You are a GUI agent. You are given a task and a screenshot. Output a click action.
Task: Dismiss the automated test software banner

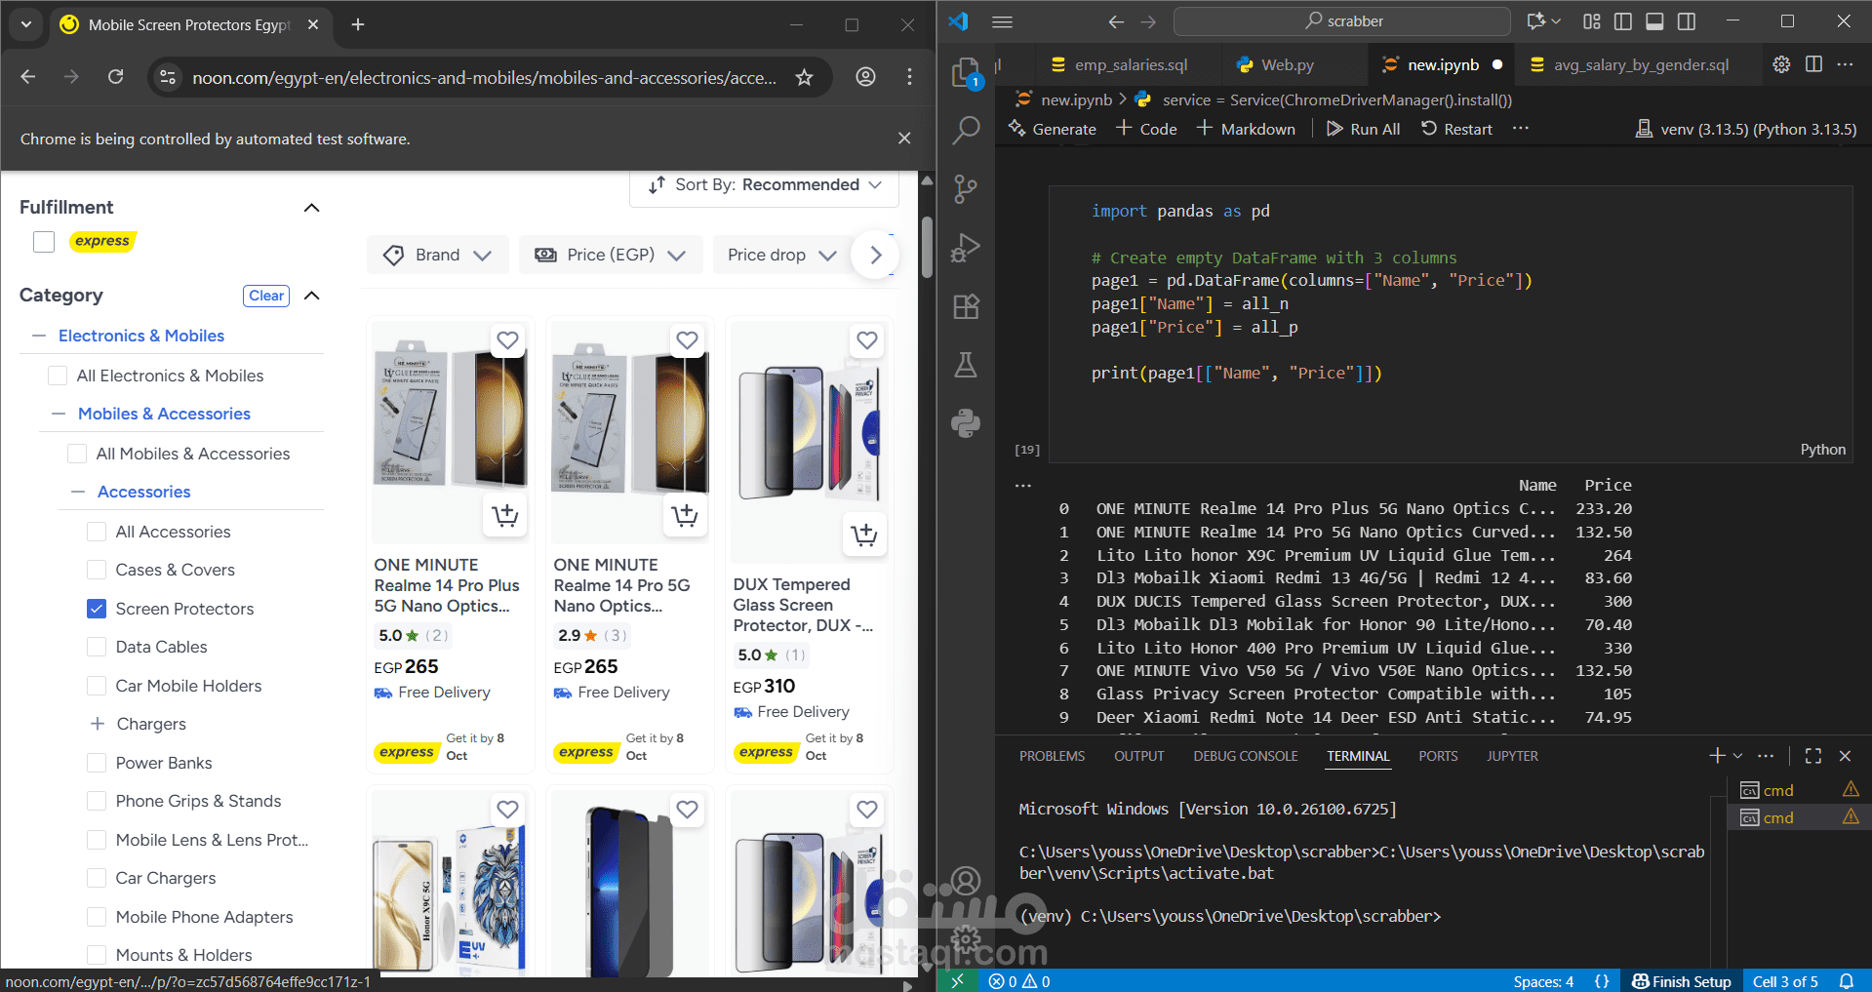click(904, 139)
